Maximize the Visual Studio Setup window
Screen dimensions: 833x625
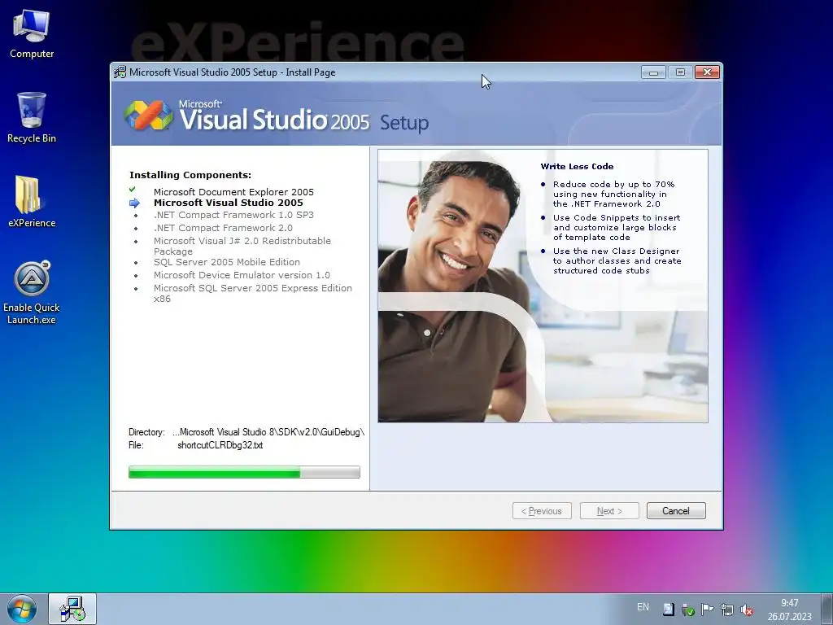pyautogui.click(x=680, y=72)
